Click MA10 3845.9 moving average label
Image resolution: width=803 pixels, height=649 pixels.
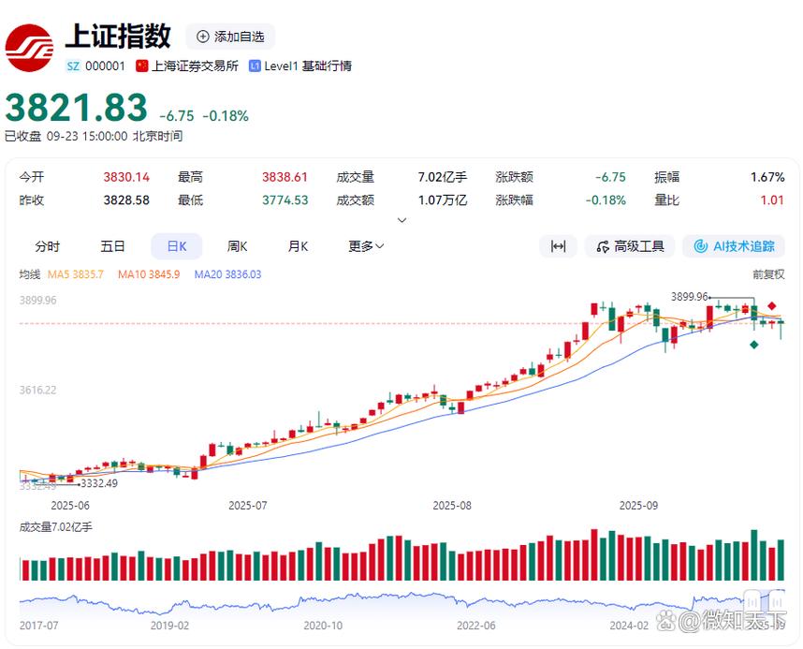(x=149, y=274)
